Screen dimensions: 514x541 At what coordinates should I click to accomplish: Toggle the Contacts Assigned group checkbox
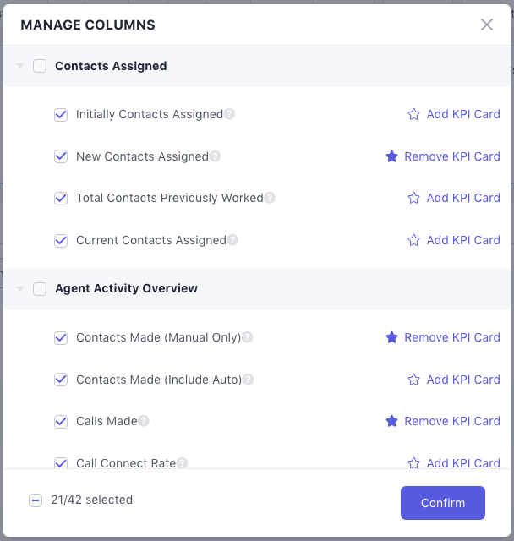40,66
